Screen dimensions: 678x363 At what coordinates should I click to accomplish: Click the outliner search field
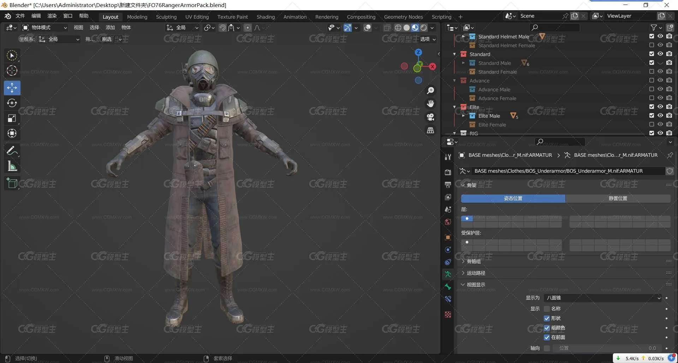[x=554, y=27]
